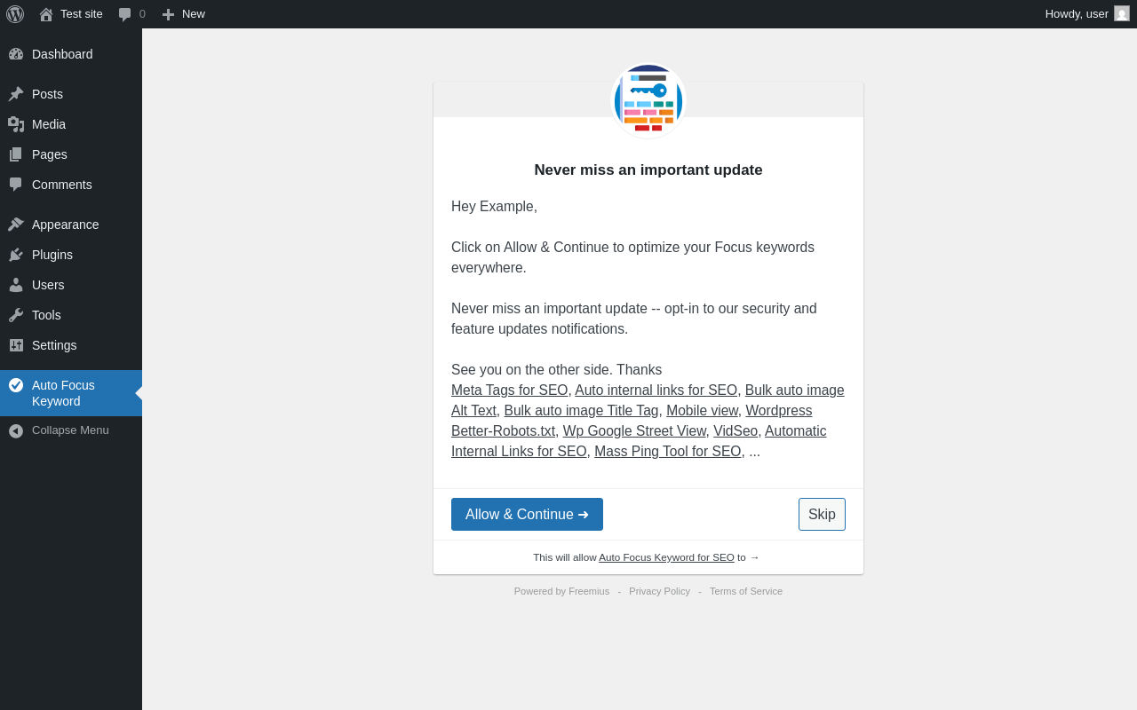Click the Media library icon
The height and width of the screenshot is (710, 1137).
coord(16,124)
